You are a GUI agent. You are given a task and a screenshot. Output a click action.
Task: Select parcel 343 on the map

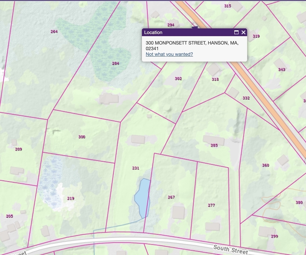pos(282,69)
